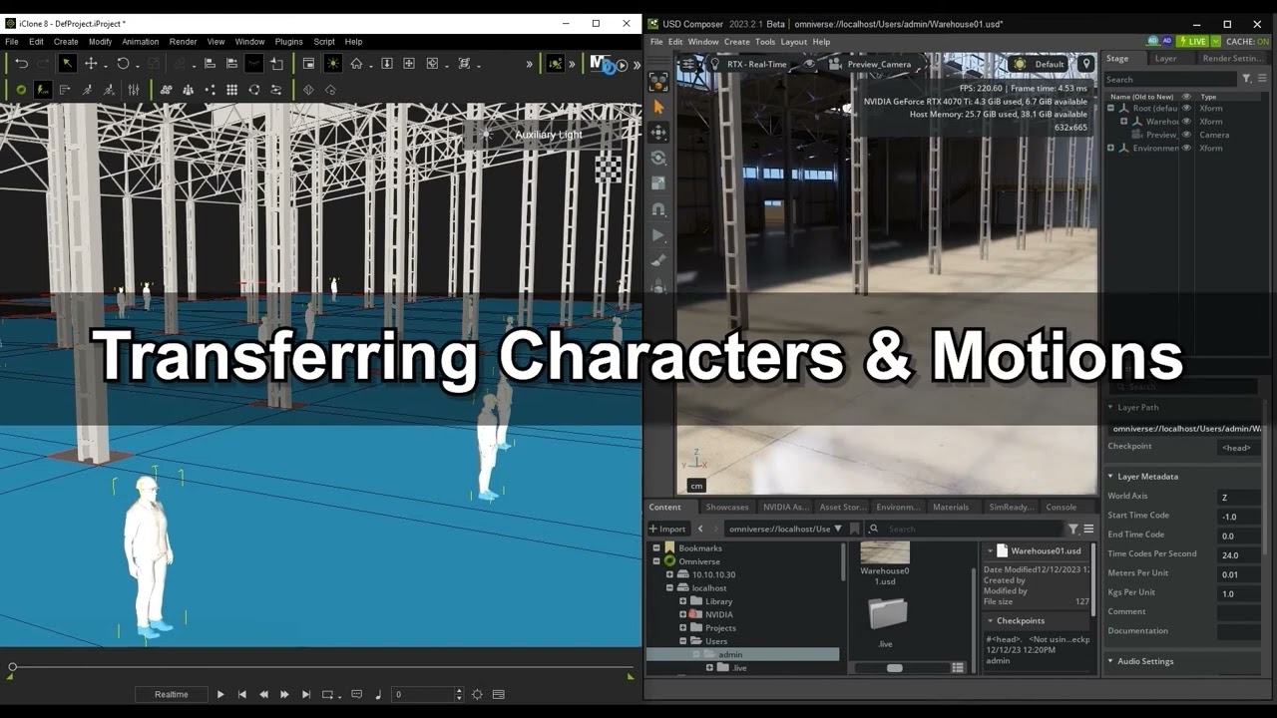Open the Layout menu in USD Composer
This screenshot has width=1277, height=718.
pyautogui.click(x=794, y=42)
